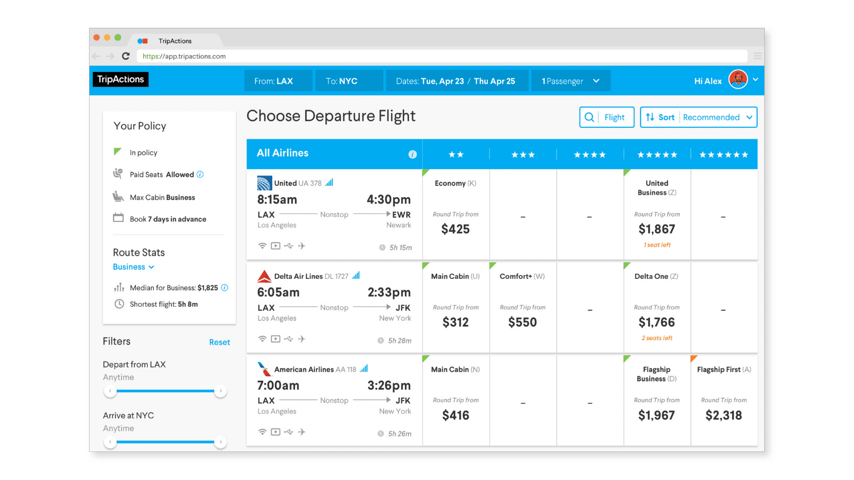Click the To: NYC field

click(349, 81)
